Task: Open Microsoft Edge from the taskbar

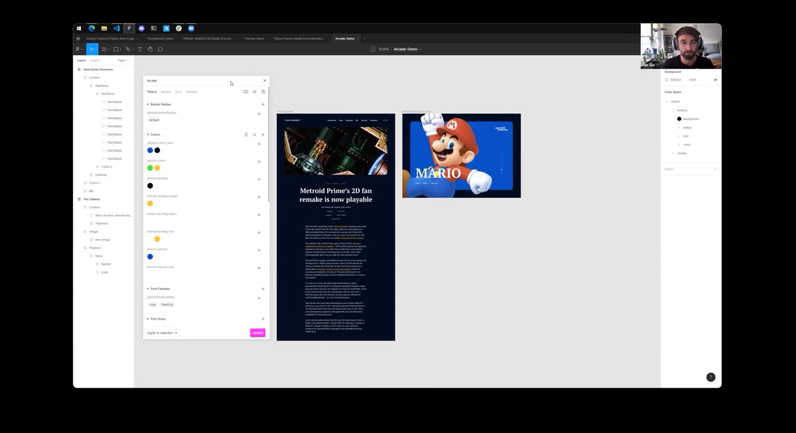Action: click(x=92, y=28)
